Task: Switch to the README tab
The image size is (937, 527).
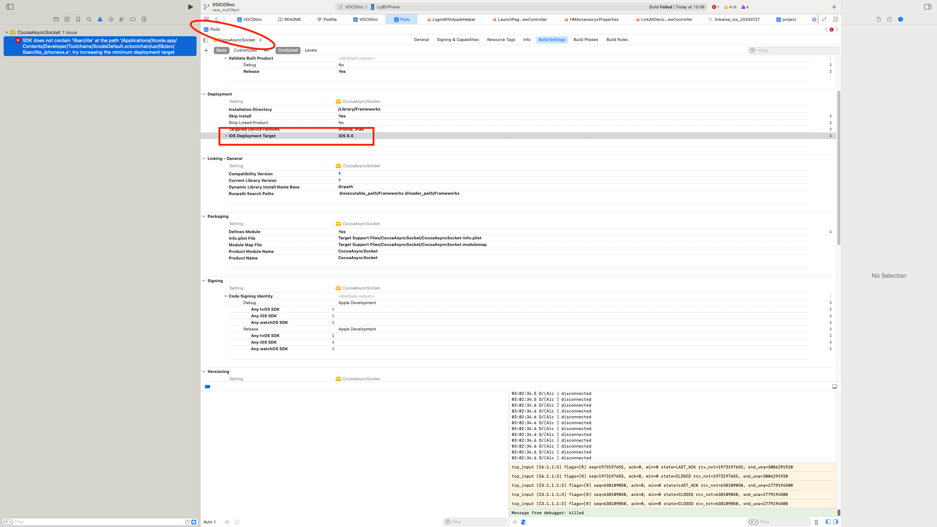Action: pos(290,19)
